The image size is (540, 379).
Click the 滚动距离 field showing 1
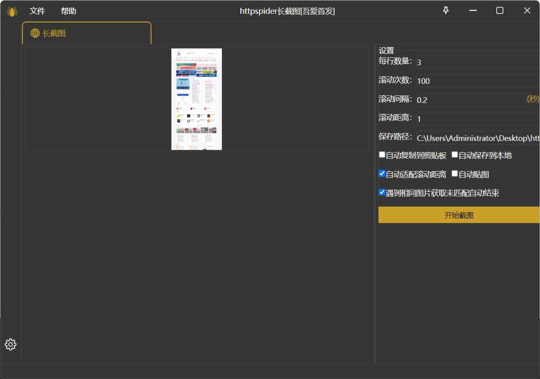[x=453, y=118]
